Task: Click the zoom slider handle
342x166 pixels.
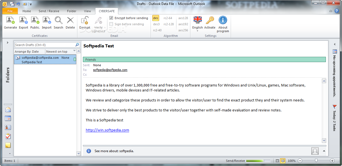Action: [316, 161]
